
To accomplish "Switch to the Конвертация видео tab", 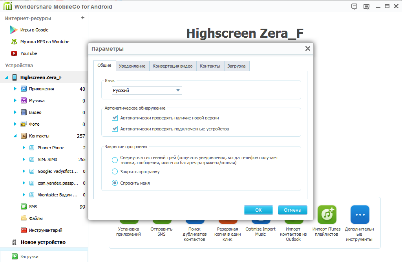I will 172,66.
